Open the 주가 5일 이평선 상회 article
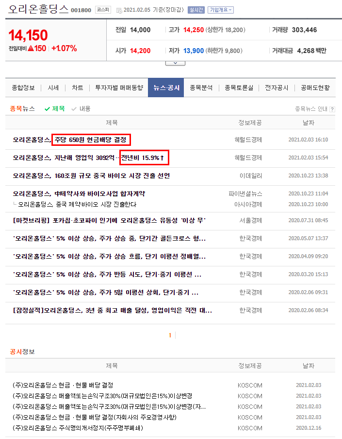The width and height of the screenshot is (342, 439). (x=106, y=293)
